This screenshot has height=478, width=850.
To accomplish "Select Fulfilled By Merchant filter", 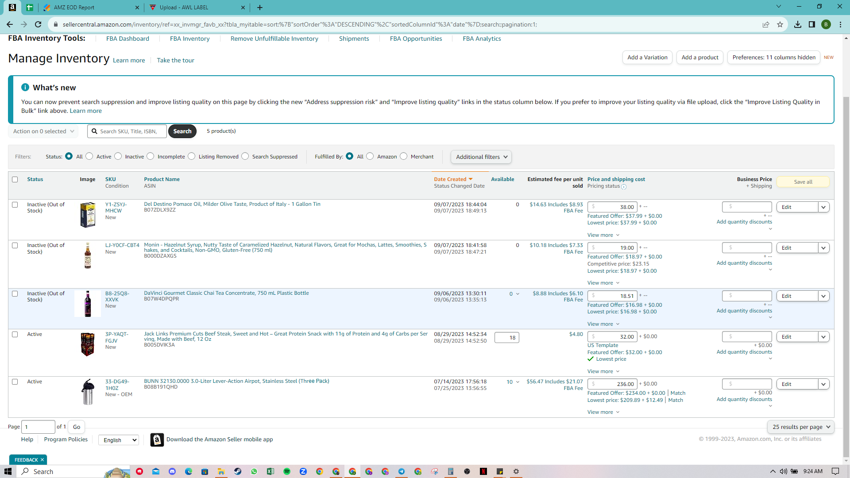I will click(x=404, y=156).
